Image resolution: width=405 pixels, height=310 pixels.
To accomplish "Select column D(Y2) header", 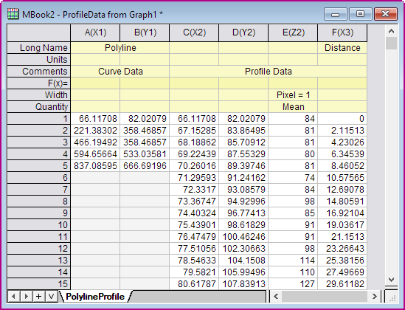I will (x=243, y=32).
